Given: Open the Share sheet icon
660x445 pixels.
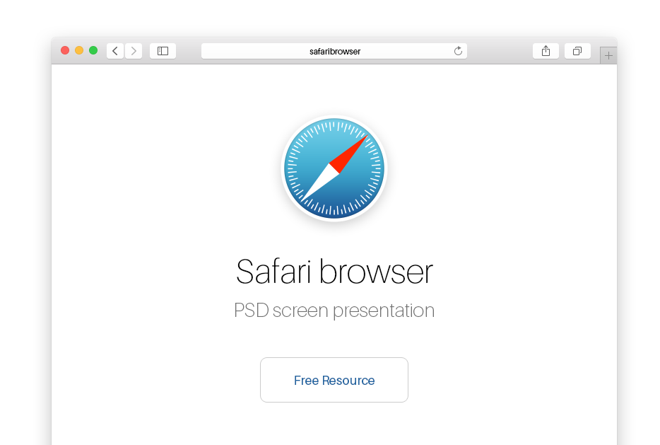Looking at the screenshot, I should 546,51.
